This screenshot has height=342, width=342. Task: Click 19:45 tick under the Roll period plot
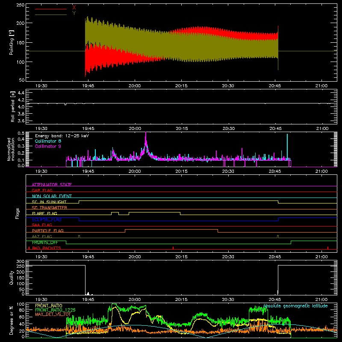click(88, 129)
